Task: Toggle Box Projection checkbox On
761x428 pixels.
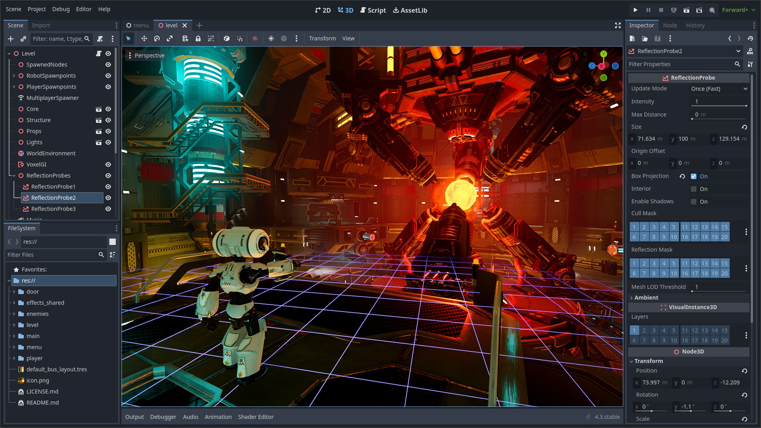Action: click(693, 176)
